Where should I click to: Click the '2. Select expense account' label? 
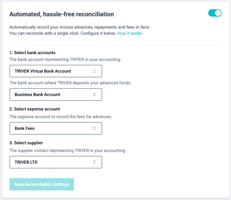[x=34, y=109]
